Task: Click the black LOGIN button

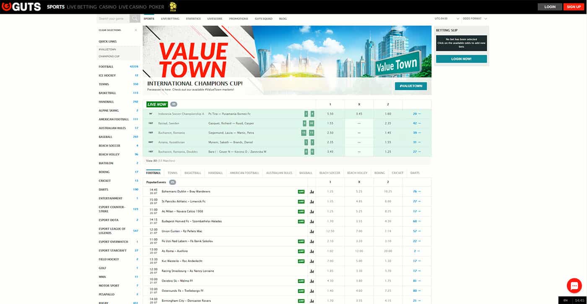Action: pyautogui.click(x=550, y=7)
